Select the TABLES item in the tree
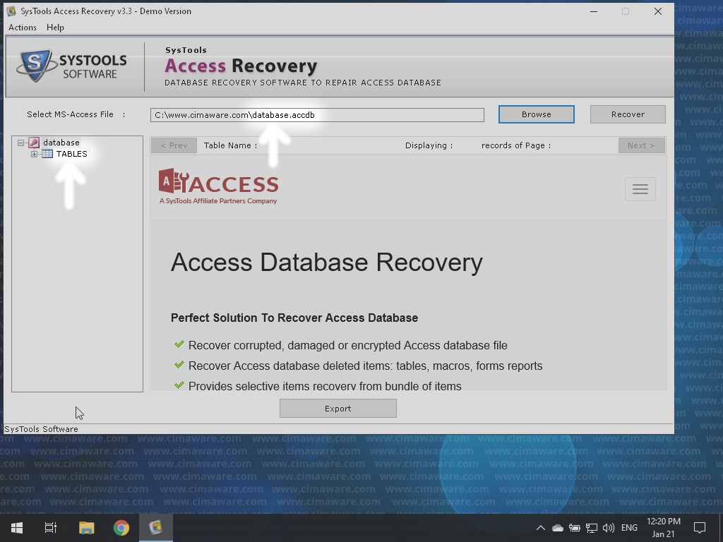This screenshot has width=723, height=542. tap(71, 154)
